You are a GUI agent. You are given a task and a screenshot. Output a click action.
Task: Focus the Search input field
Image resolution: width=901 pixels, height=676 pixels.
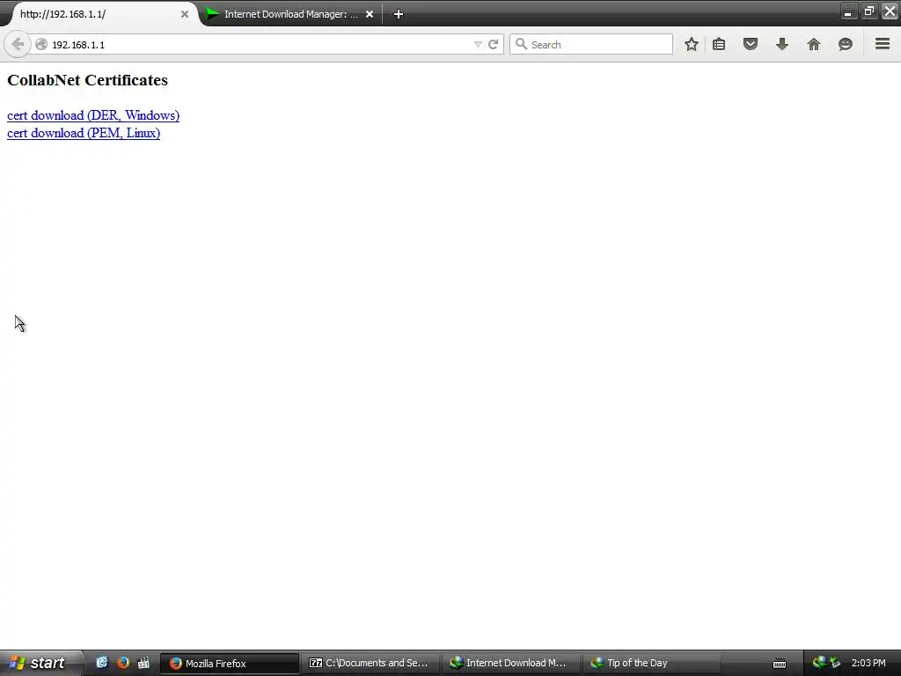[591, 44]
